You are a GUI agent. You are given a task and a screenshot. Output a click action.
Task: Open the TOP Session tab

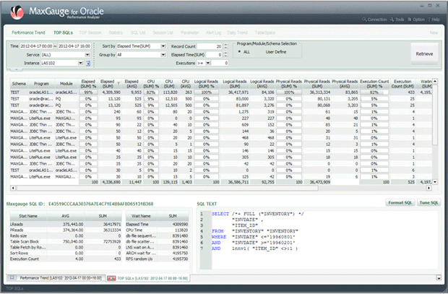click(90, 33)
